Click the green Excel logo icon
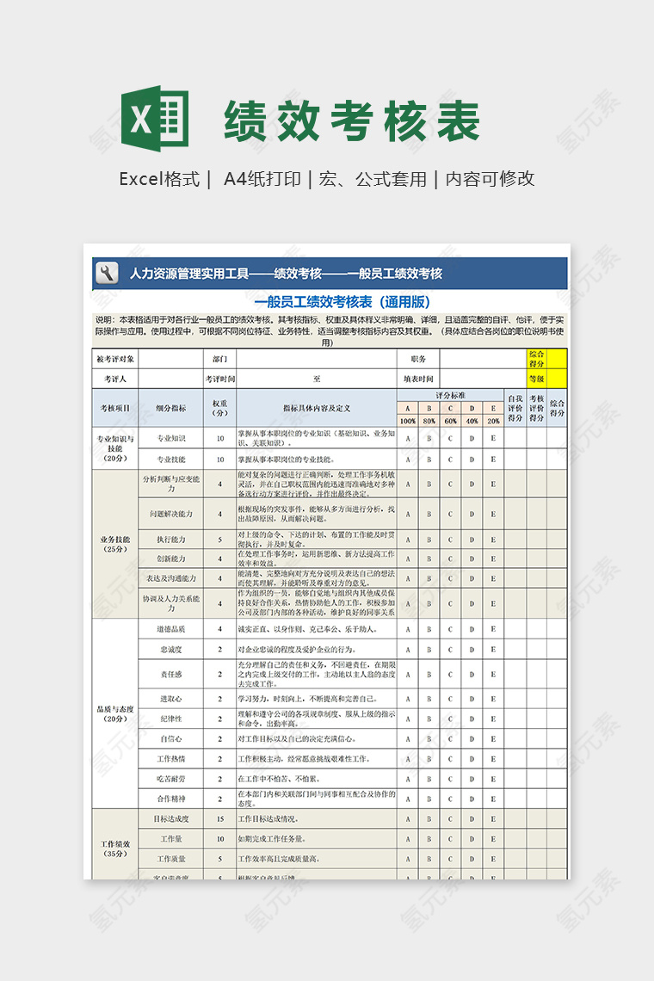 click(x=155, y=118)
